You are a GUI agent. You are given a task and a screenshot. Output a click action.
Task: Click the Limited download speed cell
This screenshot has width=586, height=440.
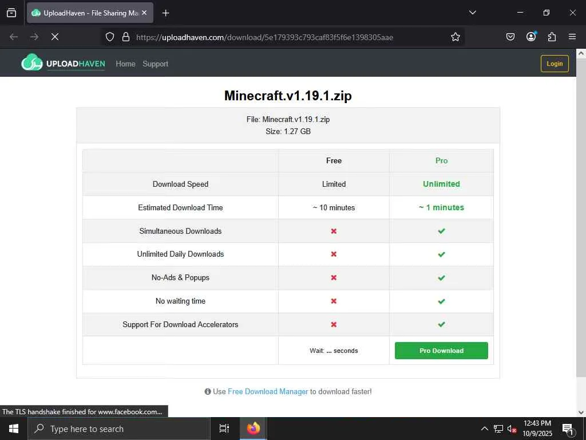(x=334, y=184)
